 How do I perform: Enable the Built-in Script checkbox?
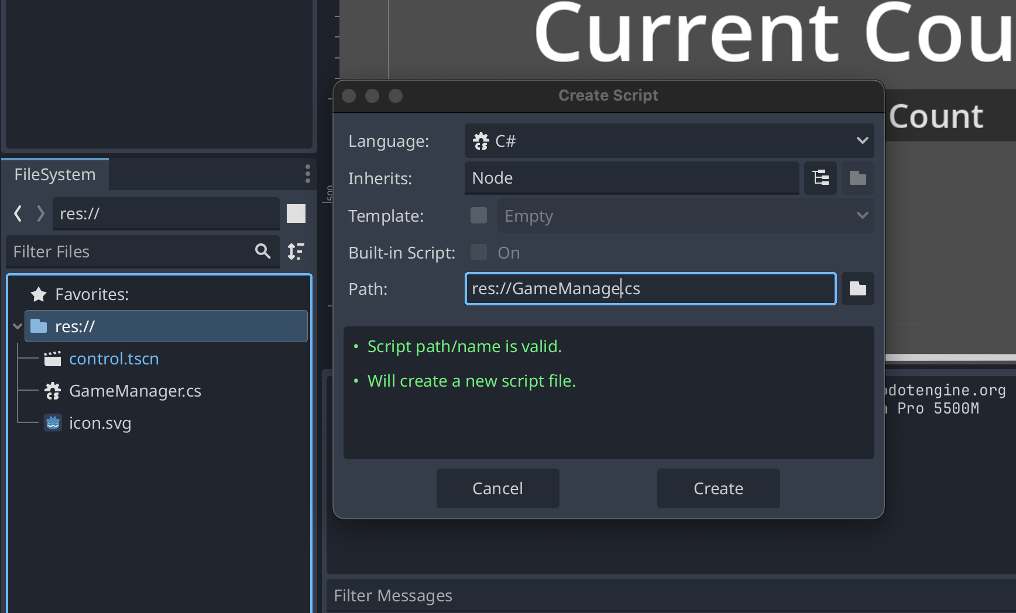(479, 253)
